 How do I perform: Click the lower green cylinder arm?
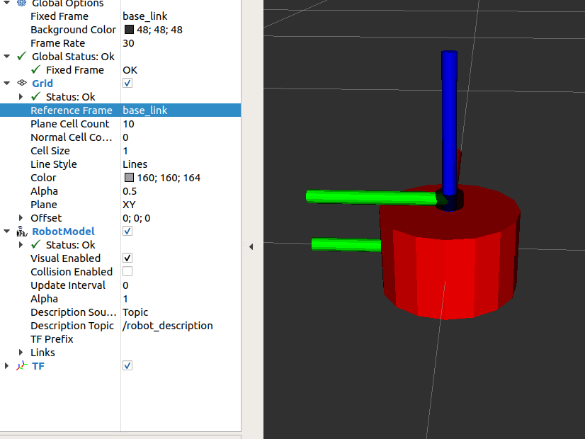[x=346, y=245]
